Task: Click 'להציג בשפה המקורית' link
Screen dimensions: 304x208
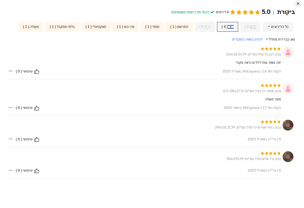Action: pos(247,39)
